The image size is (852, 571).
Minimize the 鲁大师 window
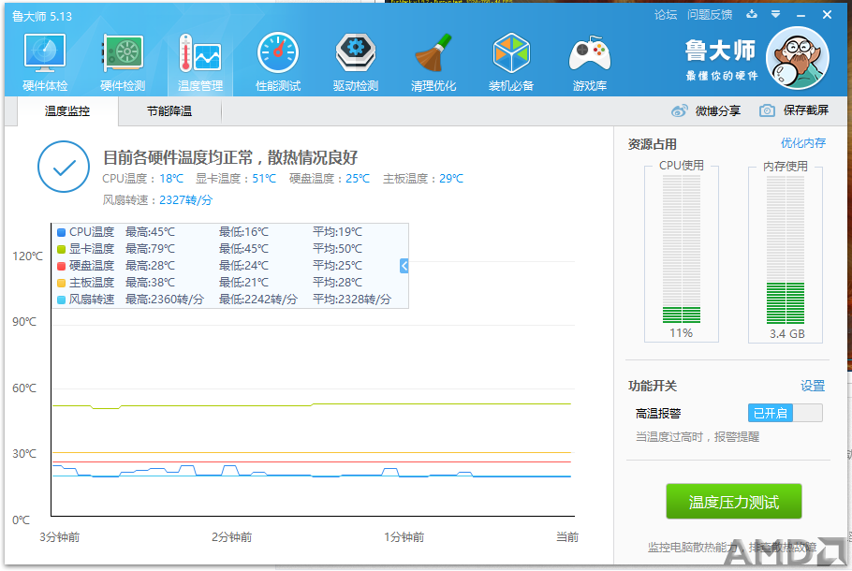pyautogui.click(x=801, y=16)
